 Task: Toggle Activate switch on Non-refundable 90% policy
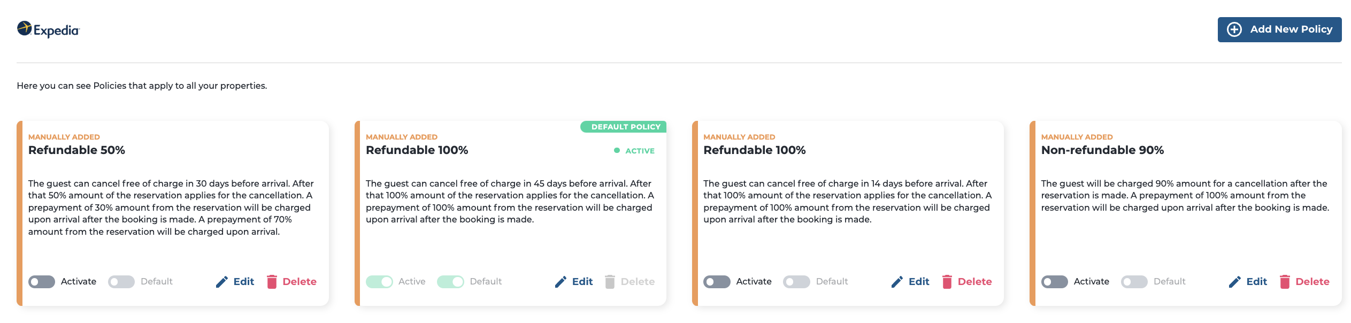pos(1055,282)
